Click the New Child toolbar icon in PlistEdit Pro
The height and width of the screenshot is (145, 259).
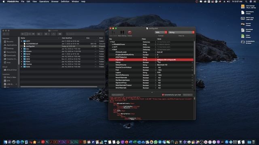point(113,33)
